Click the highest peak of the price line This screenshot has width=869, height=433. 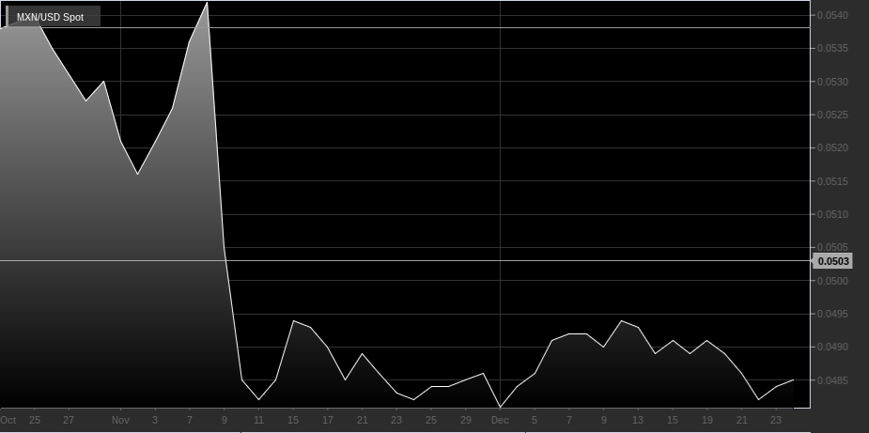pos(207,3)
